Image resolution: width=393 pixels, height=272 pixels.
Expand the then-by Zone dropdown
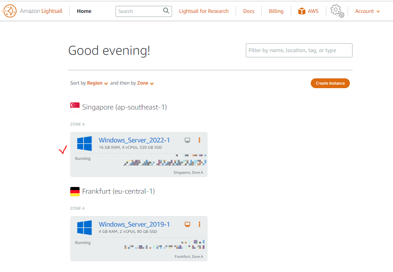click(x=145, y=83)
